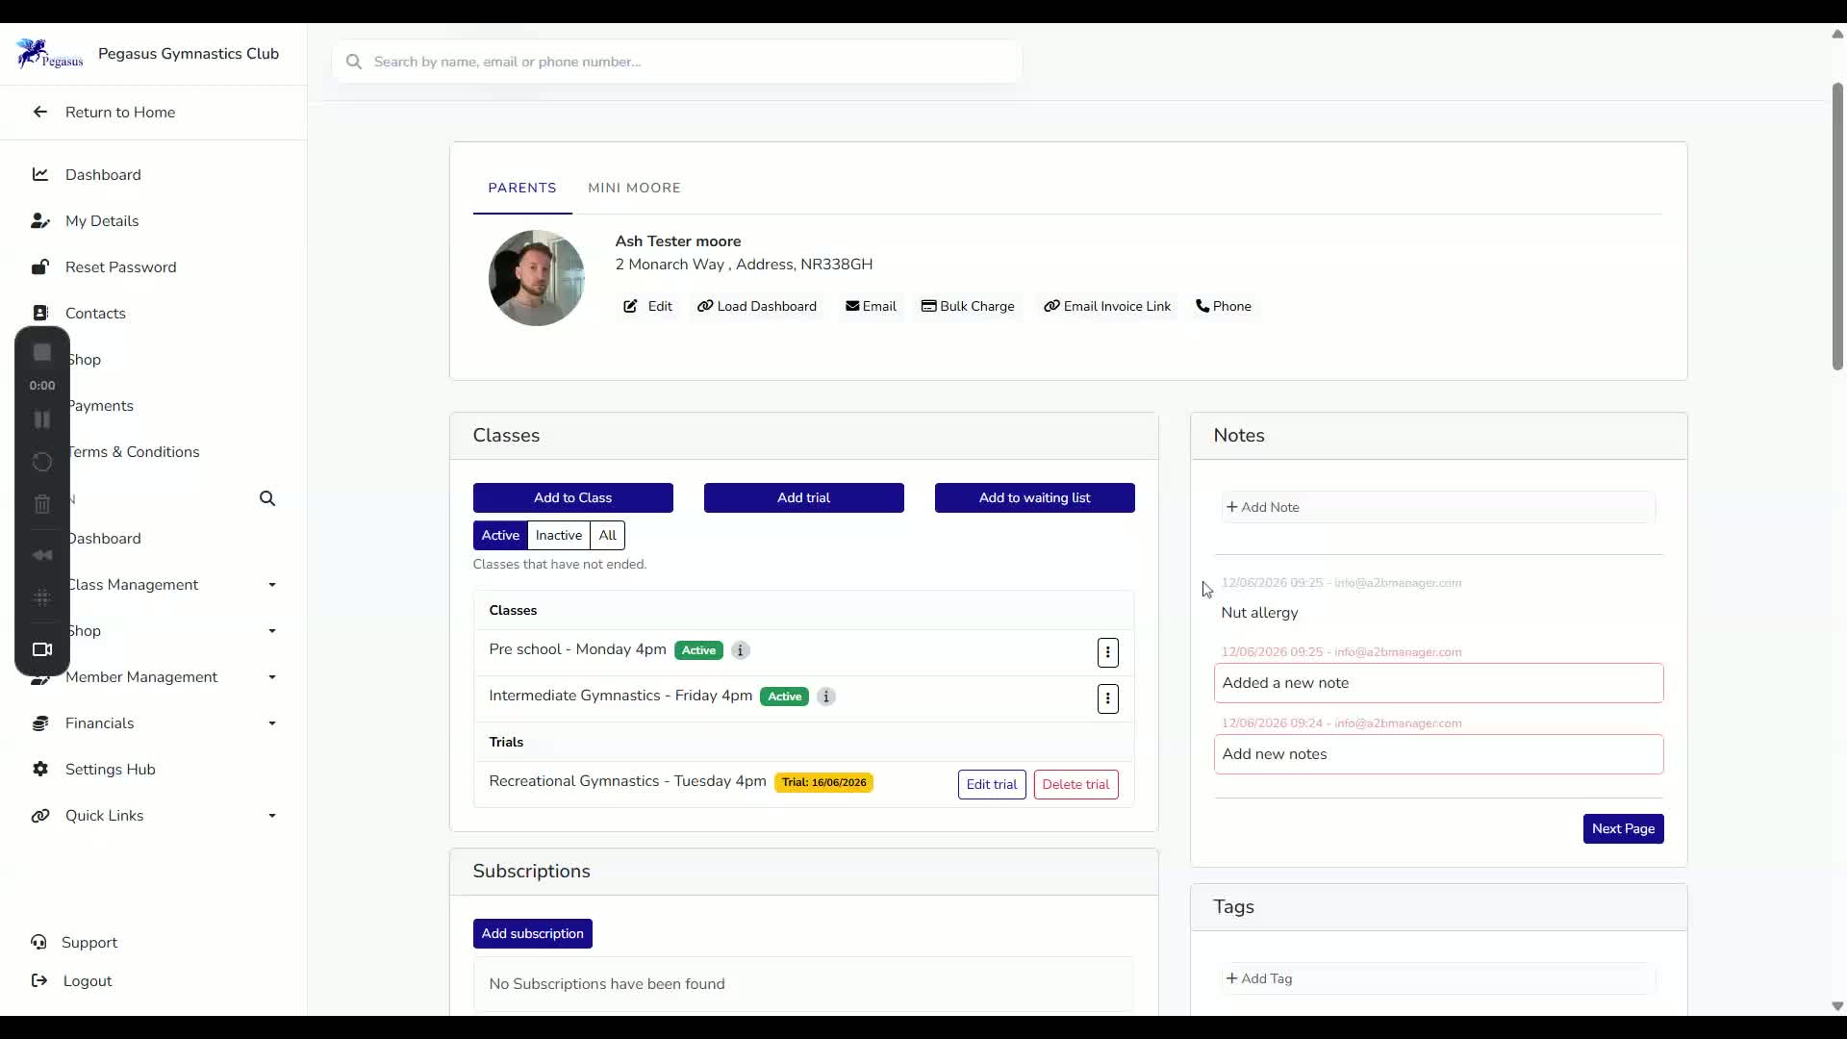
Task: Click the Pegasus club logo
Action: click(49, 54)
